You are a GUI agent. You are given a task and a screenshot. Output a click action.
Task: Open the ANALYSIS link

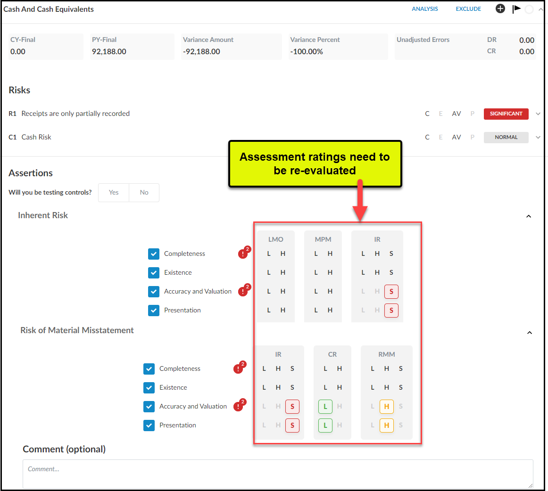pyautogui.click(x=424, y=9)
